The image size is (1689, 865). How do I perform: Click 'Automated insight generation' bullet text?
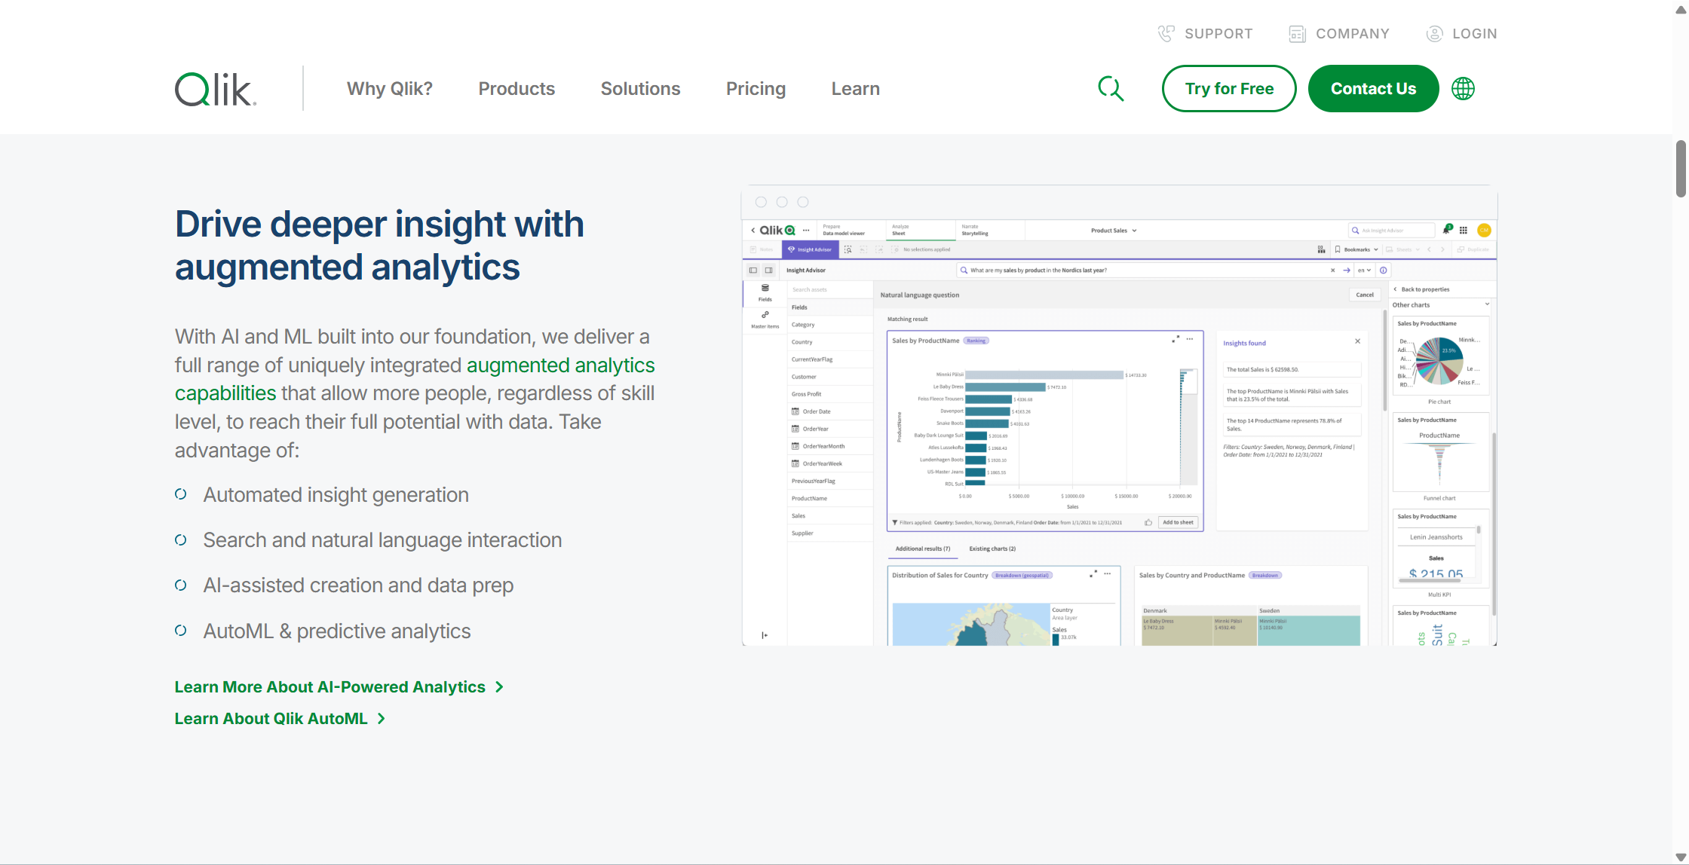336,495
